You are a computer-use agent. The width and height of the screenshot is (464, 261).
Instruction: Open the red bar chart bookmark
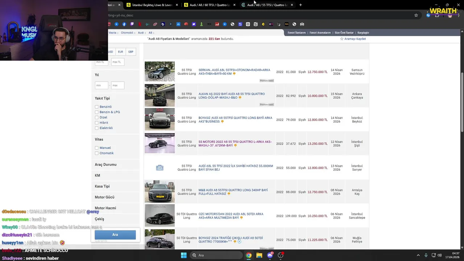[x=217, y=24]
